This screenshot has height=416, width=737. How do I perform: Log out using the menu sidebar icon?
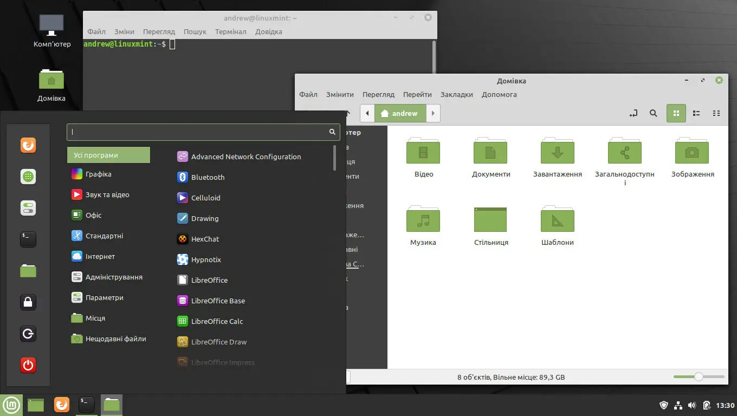pyautogui.click(x=28, y=334)
